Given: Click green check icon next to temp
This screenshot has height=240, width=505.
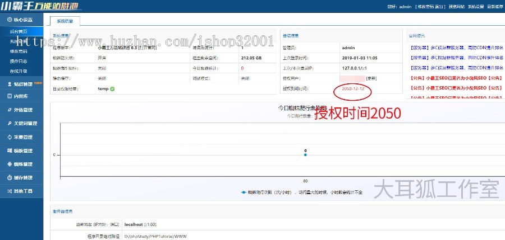Looking at the screenshot, I should pos(113,89).
